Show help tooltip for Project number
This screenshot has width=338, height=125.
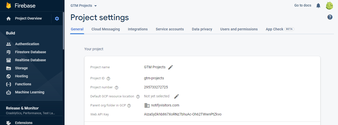[x=116, y=88]
